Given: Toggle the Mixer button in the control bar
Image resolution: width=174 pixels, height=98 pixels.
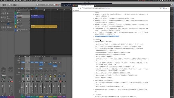Looking at the screenshot, I should (x=15, y=5).
